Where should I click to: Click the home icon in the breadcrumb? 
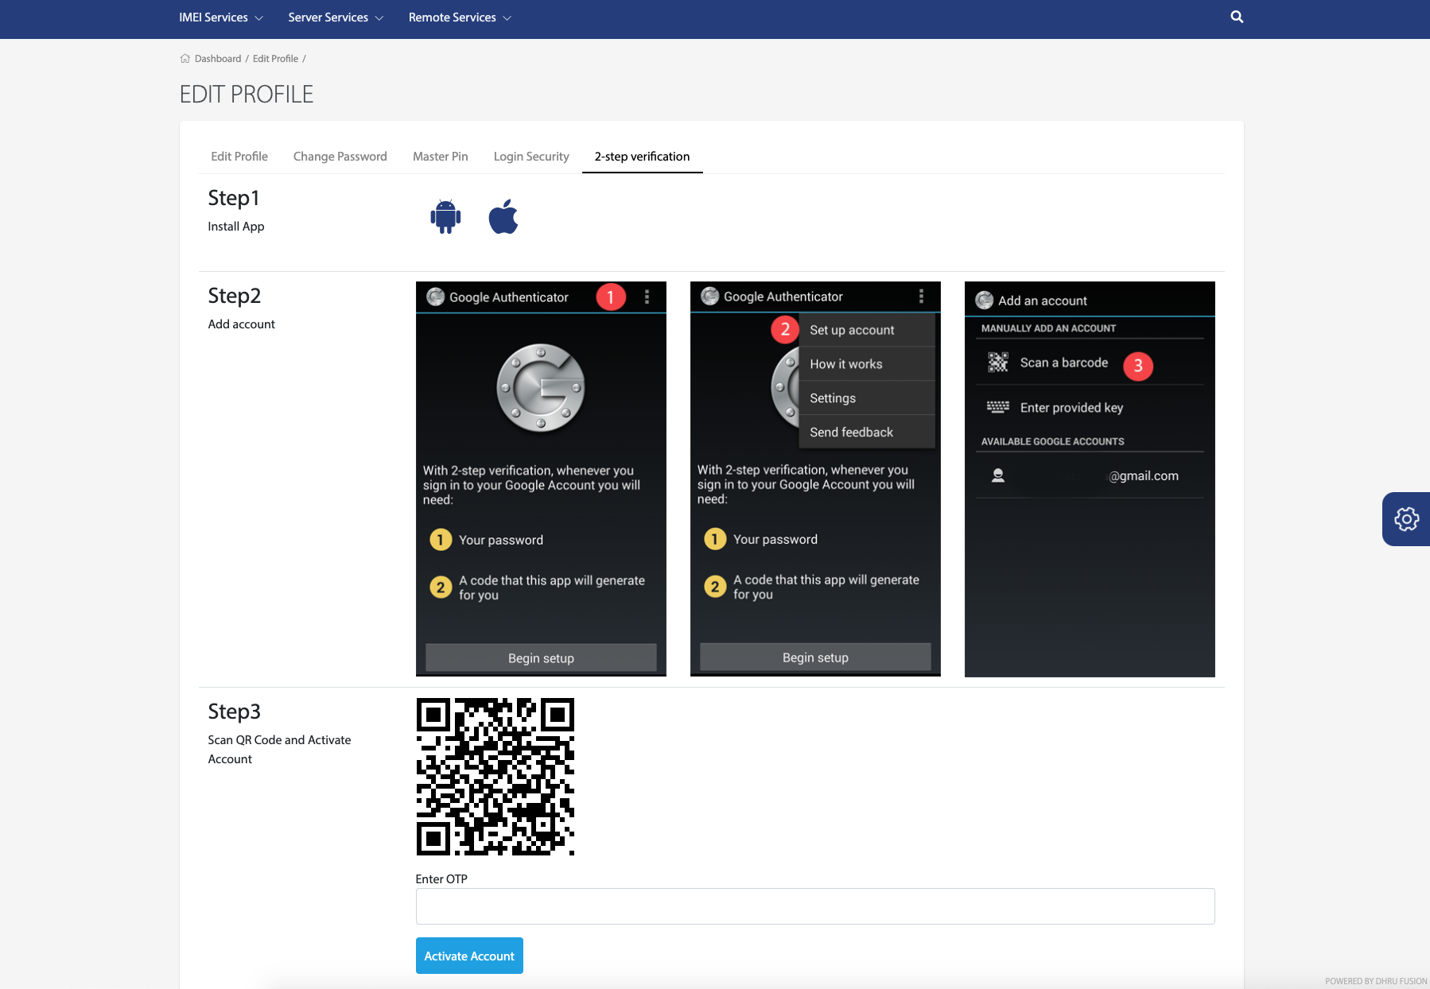(x=184, y=57)
